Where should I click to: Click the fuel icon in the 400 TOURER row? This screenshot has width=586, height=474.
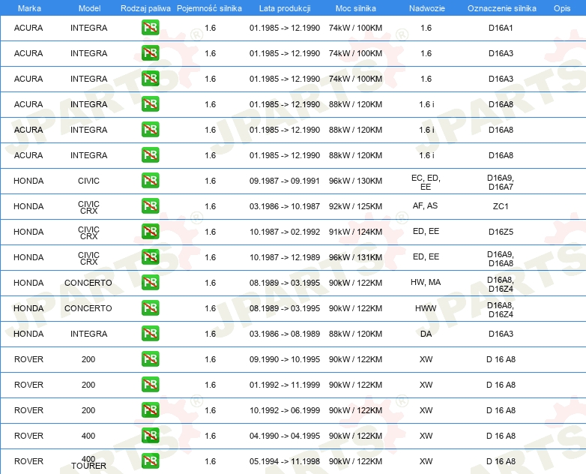(150, 461)
